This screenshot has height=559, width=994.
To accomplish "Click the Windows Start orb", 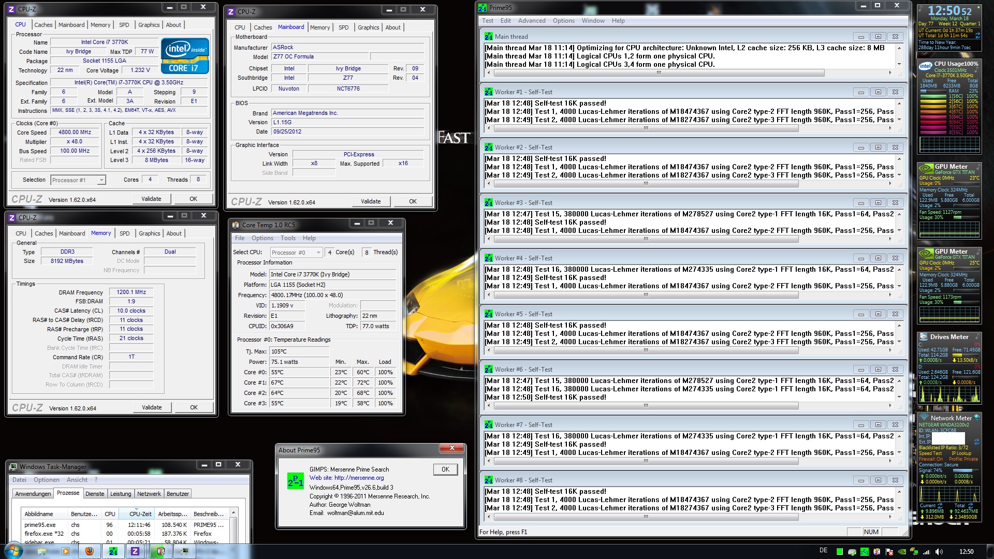I will (13, 551).
